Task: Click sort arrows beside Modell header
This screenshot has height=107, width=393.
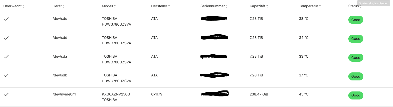Action: click(115, 6)
